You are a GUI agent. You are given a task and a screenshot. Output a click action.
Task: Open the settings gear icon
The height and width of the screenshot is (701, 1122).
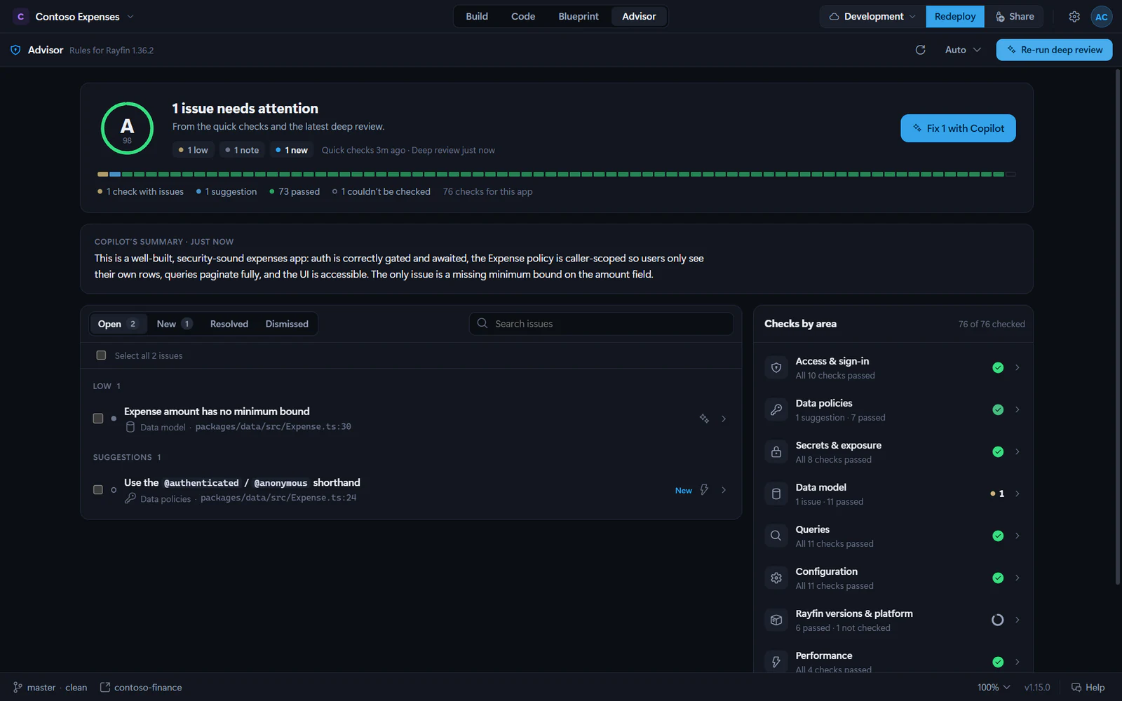pos(1074,16)
